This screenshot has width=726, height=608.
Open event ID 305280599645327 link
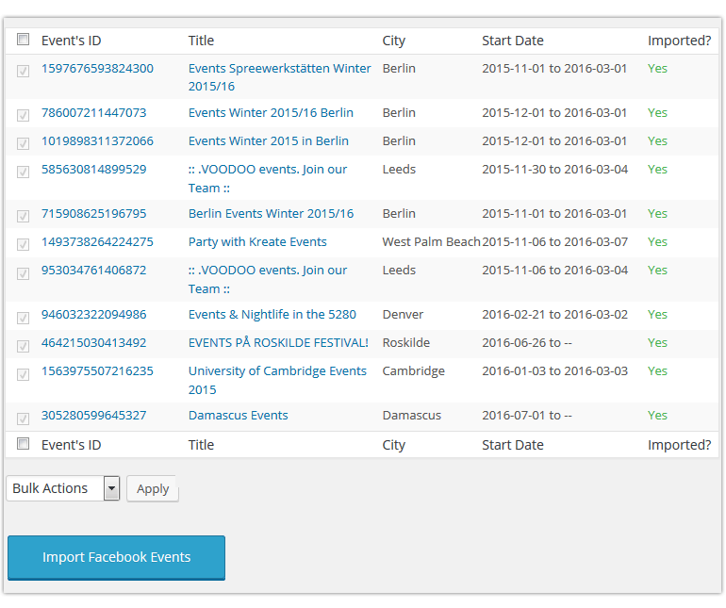(93, 416)
